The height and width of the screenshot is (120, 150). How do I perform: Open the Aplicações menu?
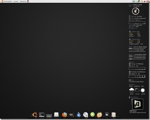click(8, 1)
